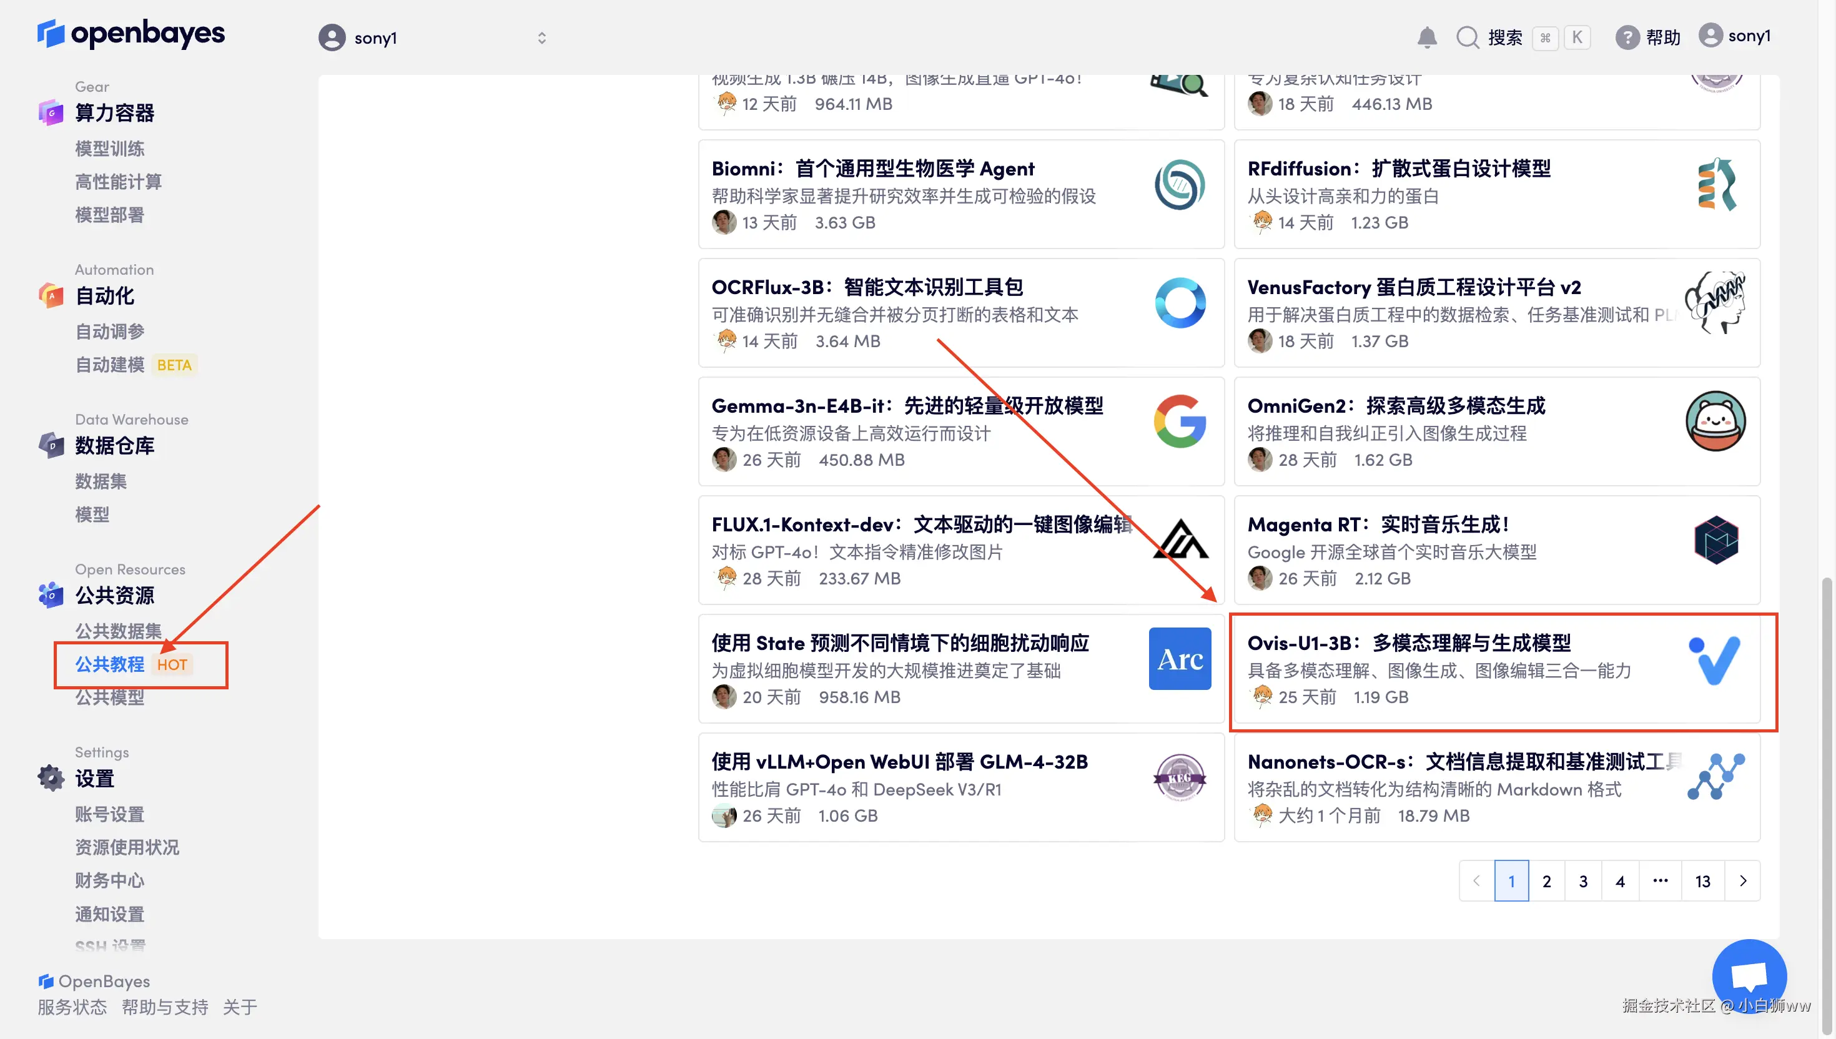Open 公共教程 HOT in sidebar
The image size is (1836, 1039).
point(111,664)
